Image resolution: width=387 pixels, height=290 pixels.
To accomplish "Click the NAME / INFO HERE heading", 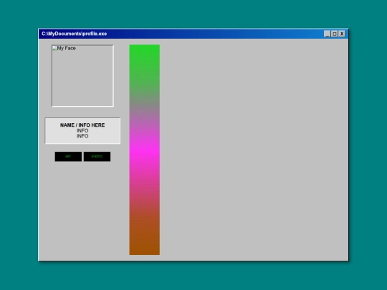I will click(82, 125).
